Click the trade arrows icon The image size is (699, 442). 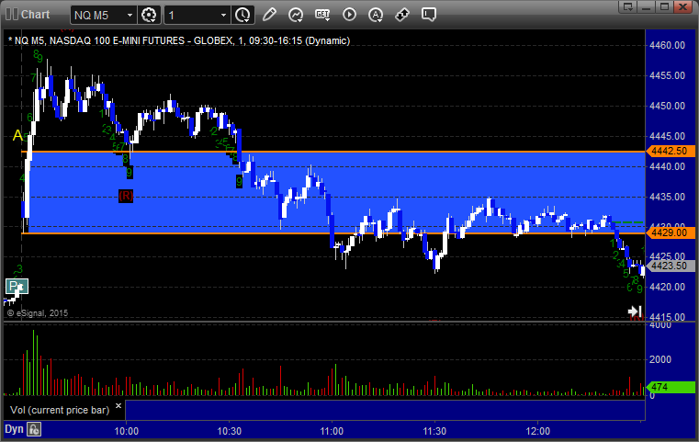[402, 15]
